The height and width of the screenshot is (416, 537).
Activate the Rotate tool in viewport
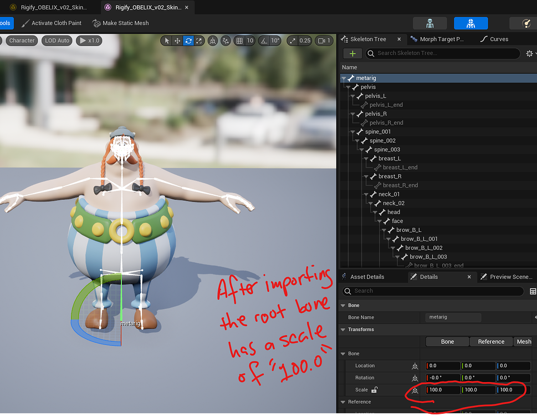tap(188, 41)
